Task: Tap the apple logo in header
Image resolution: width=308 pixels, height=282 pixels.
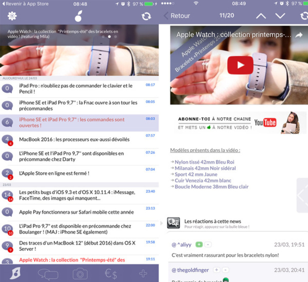Action: (x=79, y=16)
